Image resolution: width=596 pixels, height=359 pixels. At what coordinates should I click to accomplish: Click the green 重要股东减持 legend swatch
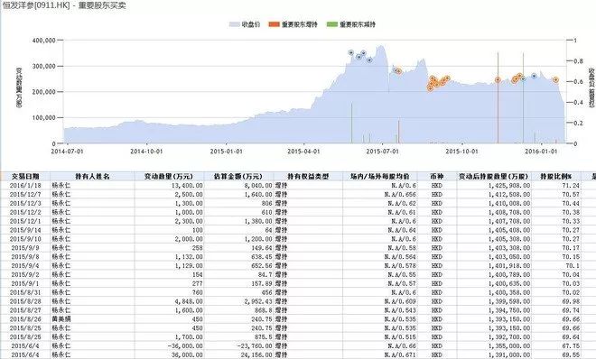[331, 24]
